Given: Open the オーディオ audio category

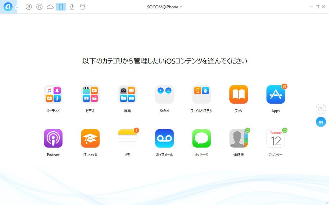Looking at the screenshot, I should tap(53, 94).
